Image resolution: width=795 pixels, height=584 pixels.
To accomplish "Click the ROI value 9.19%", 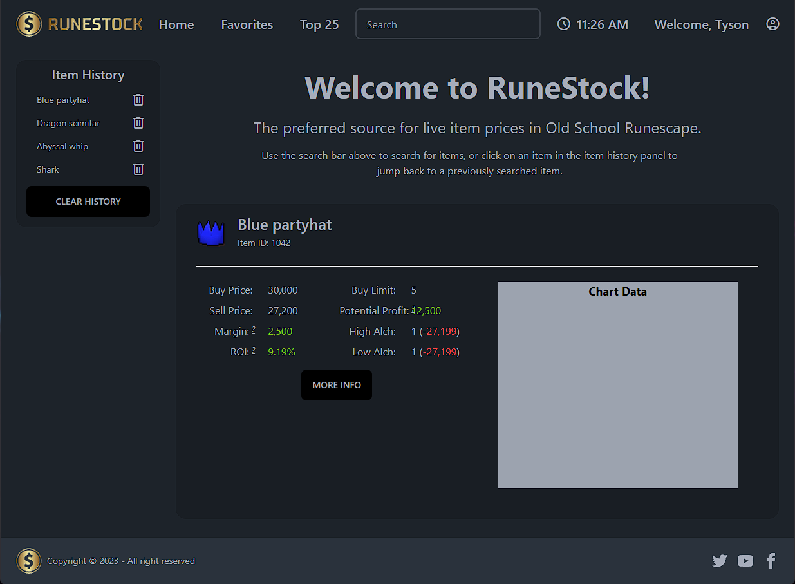I will point(281,352).
